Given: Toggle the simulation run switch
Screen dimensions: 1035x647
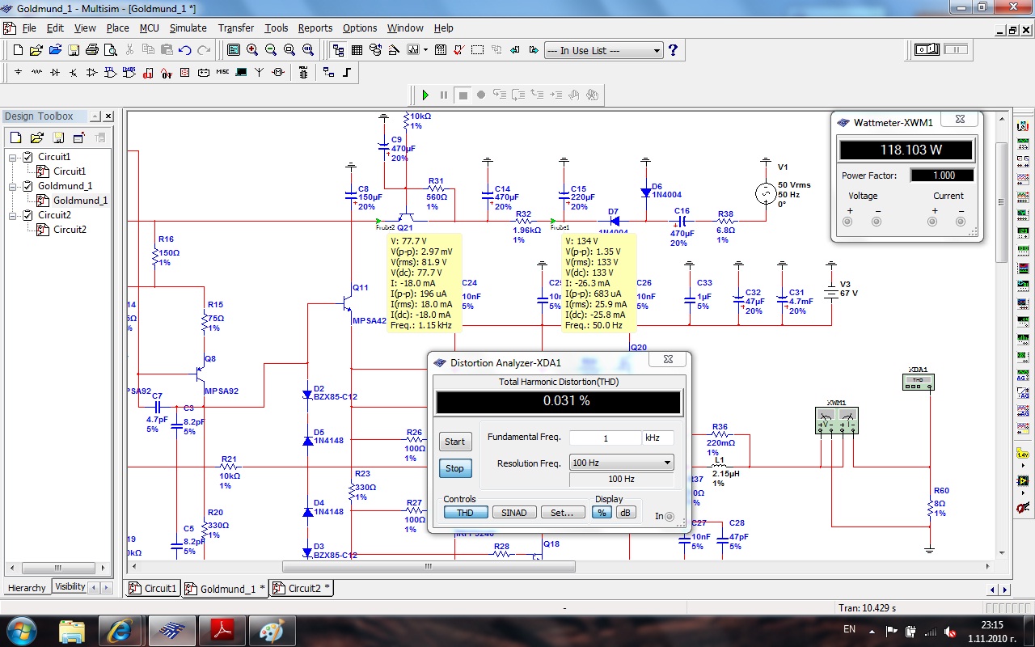Looking at the screenshot, I should pyautogui.click(x=927, y=49).
